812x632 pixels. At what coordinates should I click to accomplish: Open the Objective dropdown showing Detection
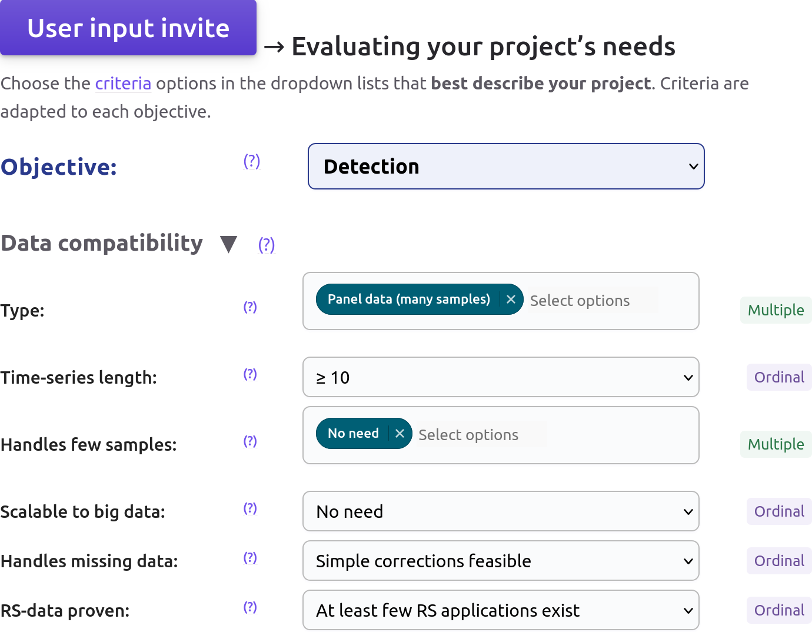[x=506, y=167]
